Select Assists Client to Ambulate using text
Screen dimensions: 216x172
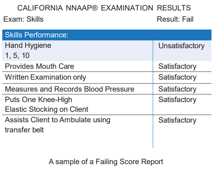(58, 120)
